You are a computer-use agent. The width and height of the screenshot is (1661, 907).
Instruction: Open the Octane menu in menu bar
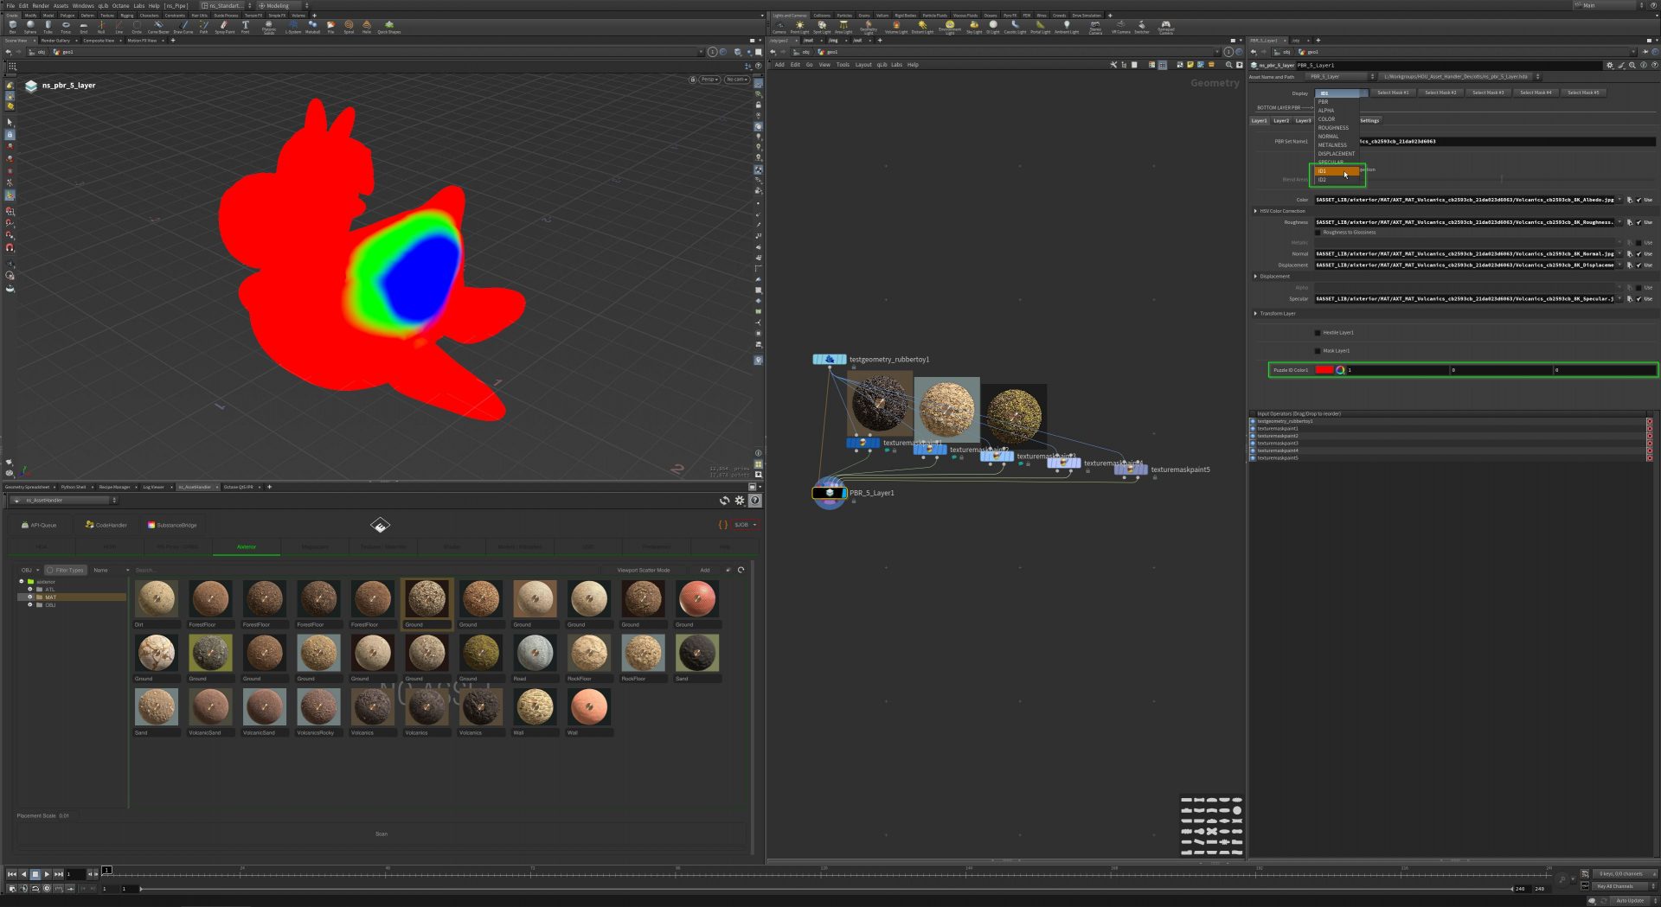120,5
